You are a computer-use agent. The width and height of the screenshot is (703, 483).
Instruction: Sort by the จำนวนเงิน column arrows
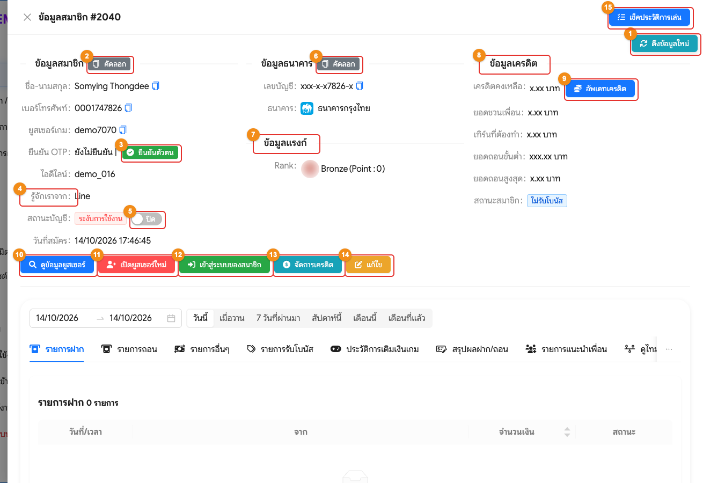pos(567,432)
